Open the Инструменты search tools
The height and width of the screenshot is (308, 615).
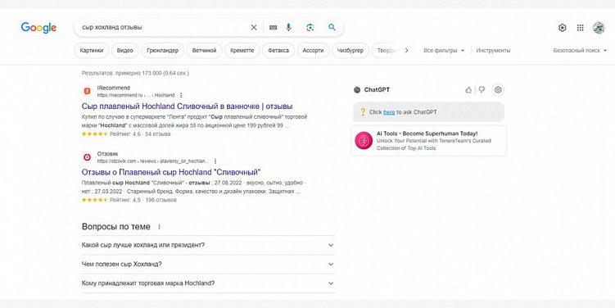[x=493, y=51]
